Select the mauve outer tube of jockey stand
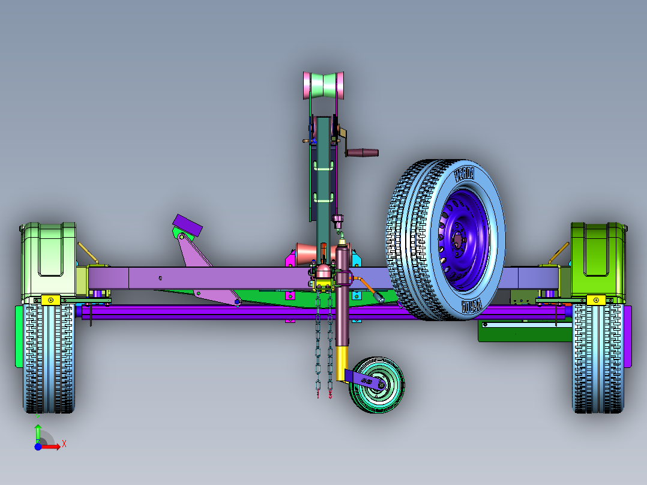The width and height of the screenshot is (647, 485). tap(342, 295)
